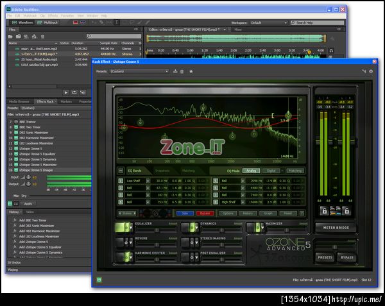Click the trash icon in Files panel
Viewport: 385px width, 306px height.
(42, 37)
